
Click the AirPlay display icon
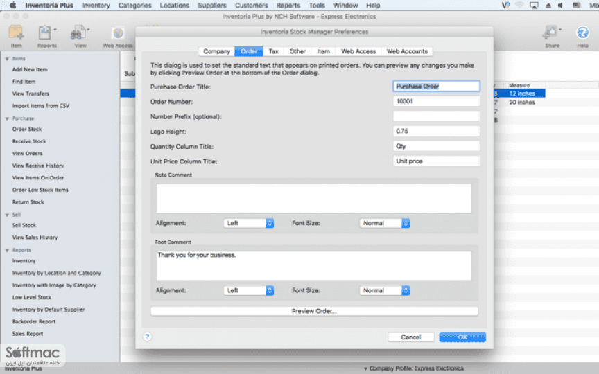[534, 6]
